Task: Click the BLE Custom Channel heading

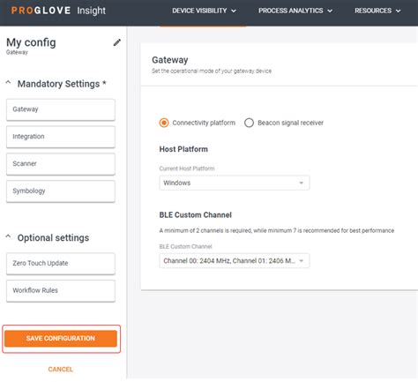Action: pos(196,215)
